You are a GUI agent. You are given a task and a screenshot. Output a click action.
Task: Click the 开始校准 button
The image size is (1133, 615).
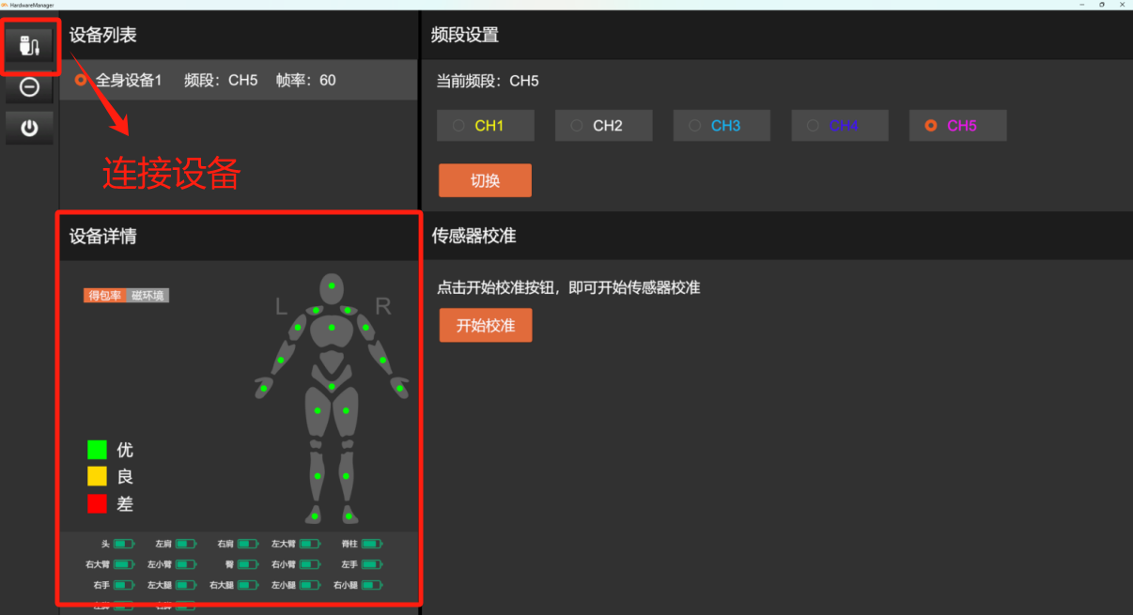[x=486, y=326]
